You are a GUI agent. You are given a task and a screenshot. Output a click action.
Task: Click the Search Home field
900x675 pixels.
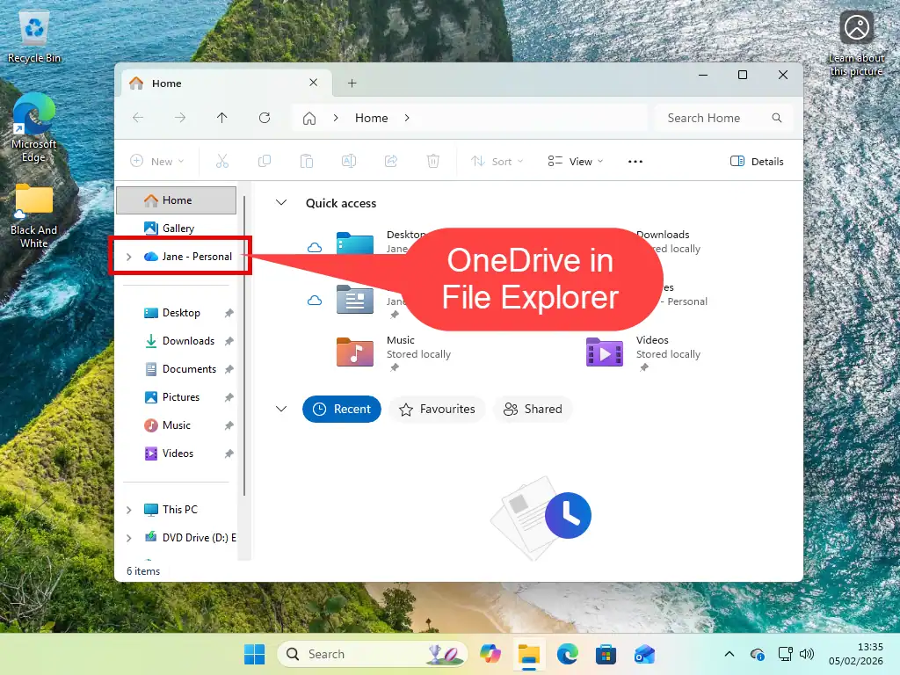pyautogui.click(x=714, y=118)
